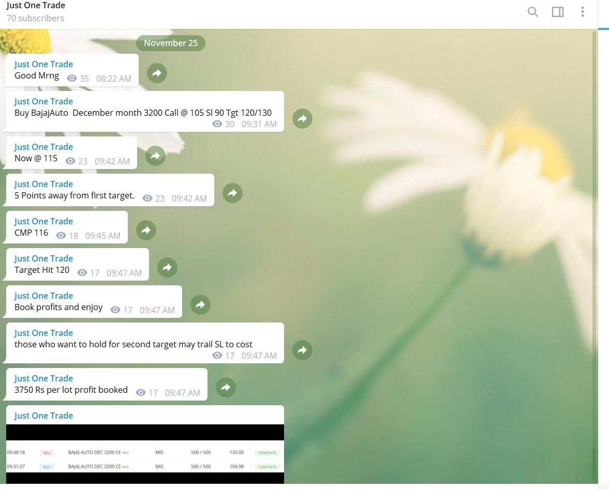The width and height of the screenshot is (609, 490).
Task: Click sender name above 'Now @ 115'
Action: (43, 147)
